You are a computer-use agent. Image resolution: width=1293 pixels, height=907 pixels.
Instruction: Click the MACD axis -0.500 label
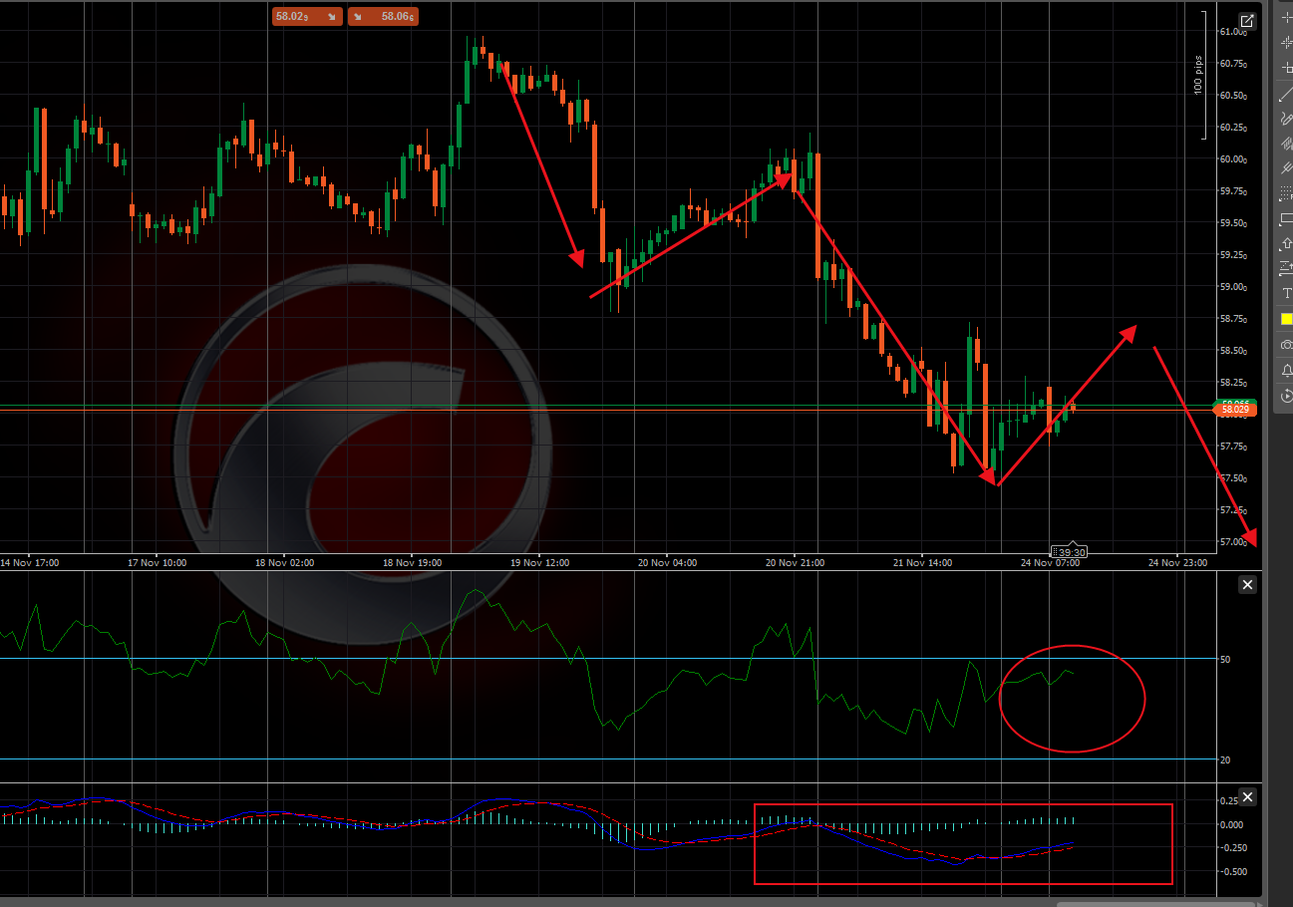click(x=1233, y=871)
